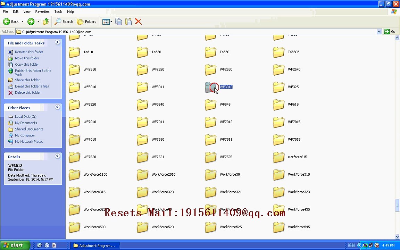400x250 pixels.
Task: Open the File menu
Action: pyautogui.click(x=5, y=11)
